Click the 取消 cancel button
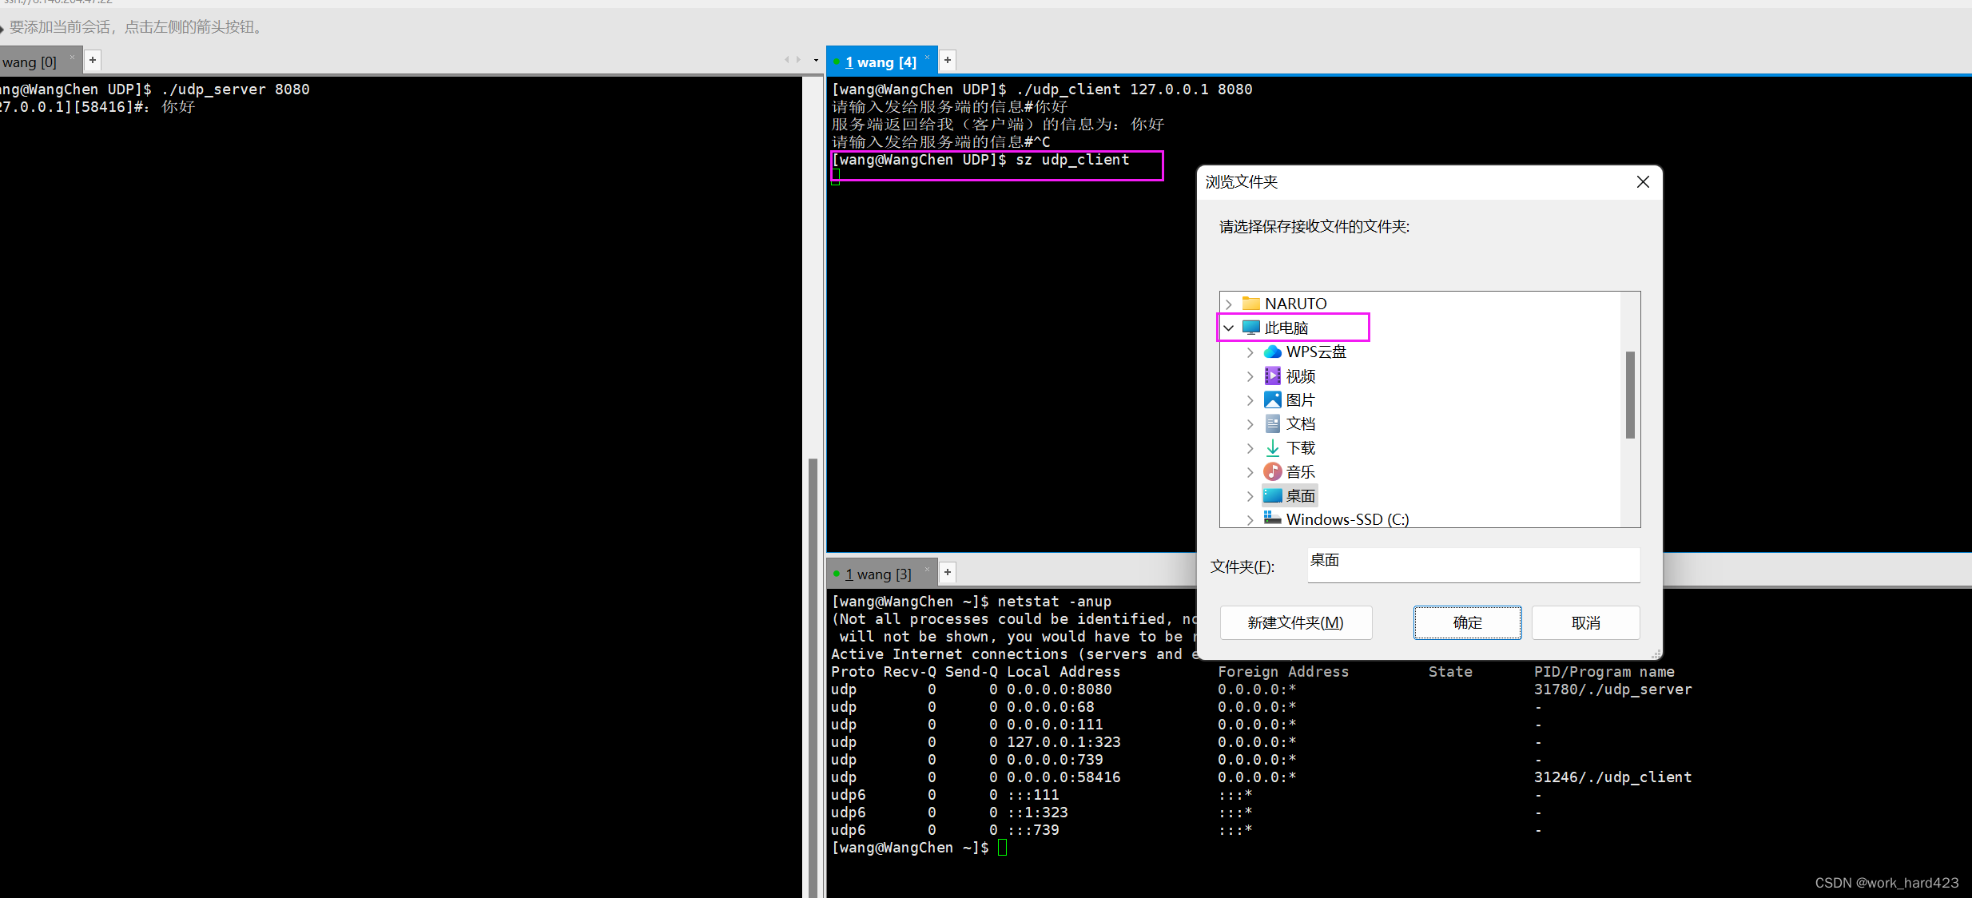Viewport: 1972px width, 898px height. click(1585, 622)
